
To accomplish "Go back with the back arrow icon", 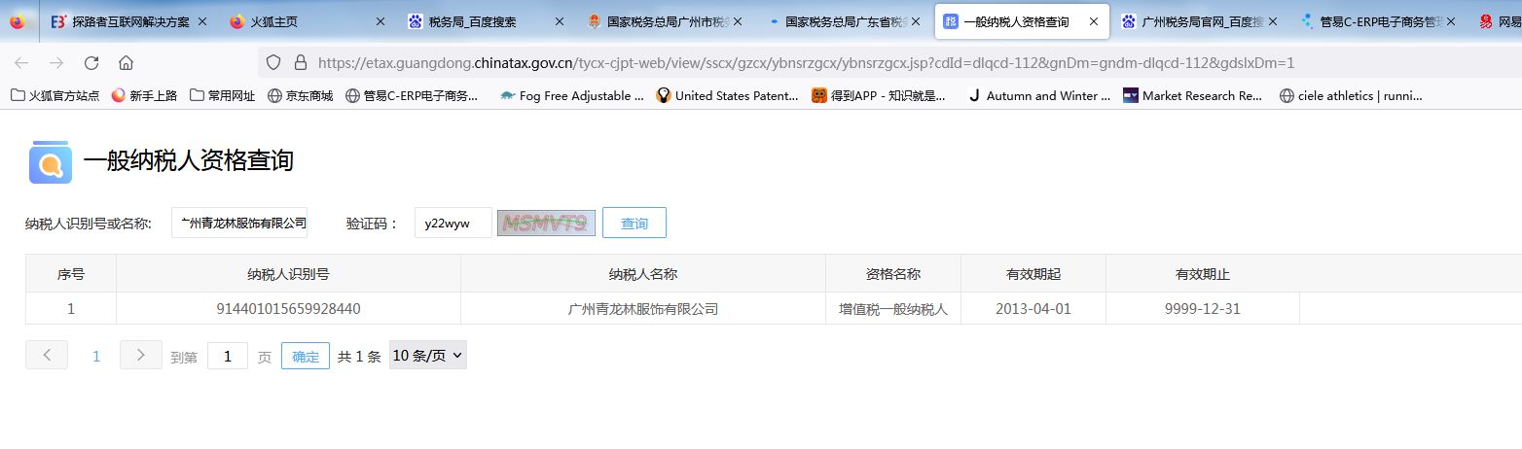I will (21, 63).
